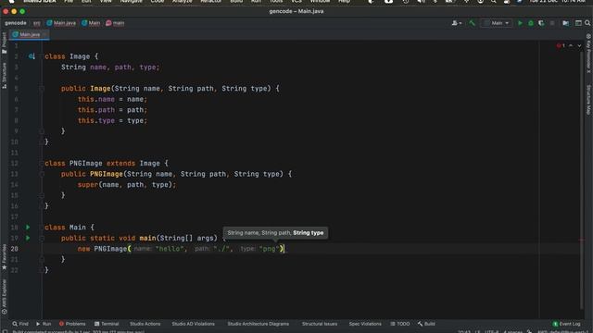Open the Help menu
593x333 pixels.
pos(344,2)
